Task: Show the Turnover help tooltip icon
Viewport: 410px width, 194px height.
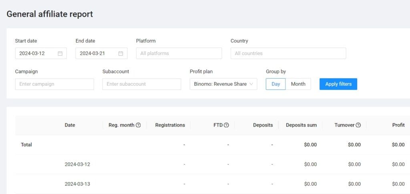Action: [x=358, y=125]
